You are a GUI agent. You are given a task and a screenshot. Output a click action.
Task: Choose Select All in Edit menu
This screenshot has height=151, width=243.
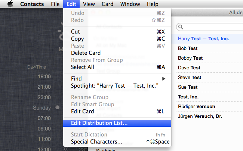[x=117, y=67]
